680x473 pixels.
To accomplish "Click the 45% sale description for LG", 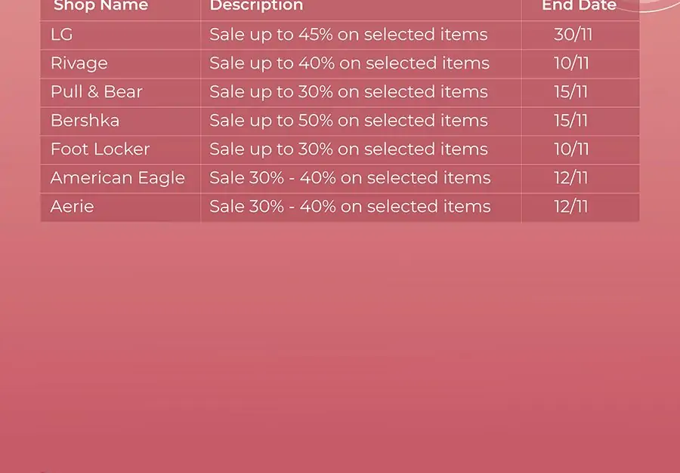I will point(348,35).
